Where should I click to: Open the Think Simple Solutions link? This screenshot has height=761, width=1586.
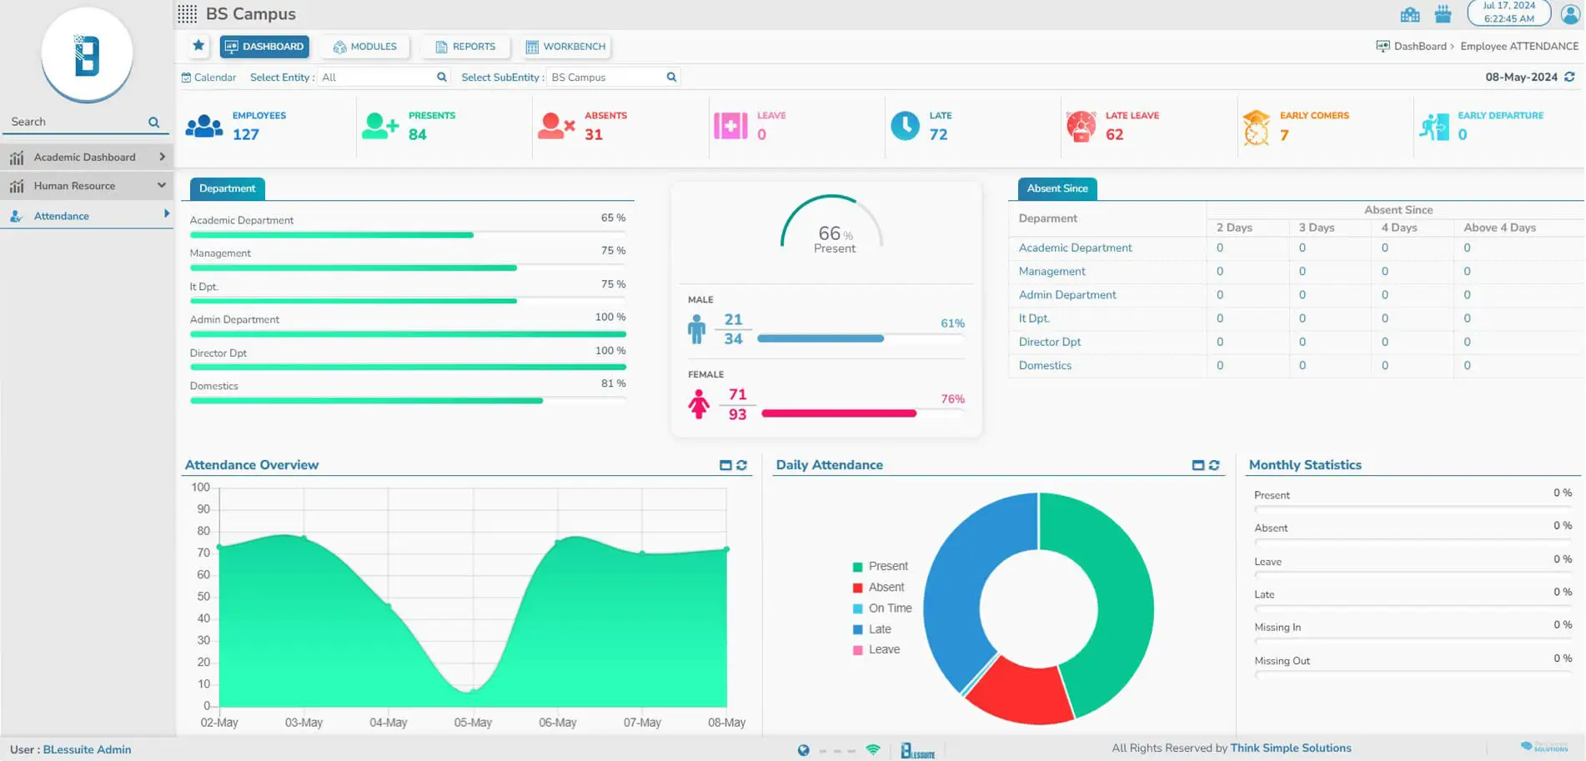pyautogui.click(x=1290, y=748)
